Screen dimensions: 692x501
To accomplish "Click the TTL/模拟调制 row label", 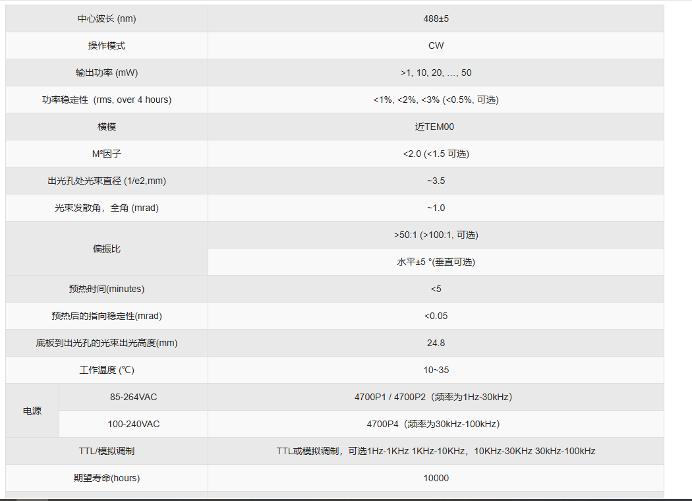I will tap(107, 451).
